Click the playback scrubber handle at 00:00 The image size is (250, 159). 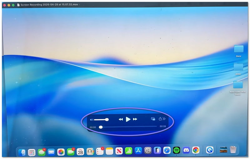coord(101,127)
